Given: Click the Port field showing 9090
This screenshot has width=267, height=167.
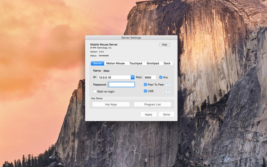Looking at the screenshot, I should pos(150,77).
